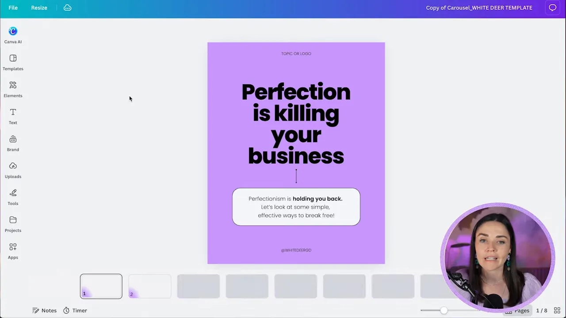Click the cloud save status icon
Viewport: 566px width, 318px height.
coord(67,8)
